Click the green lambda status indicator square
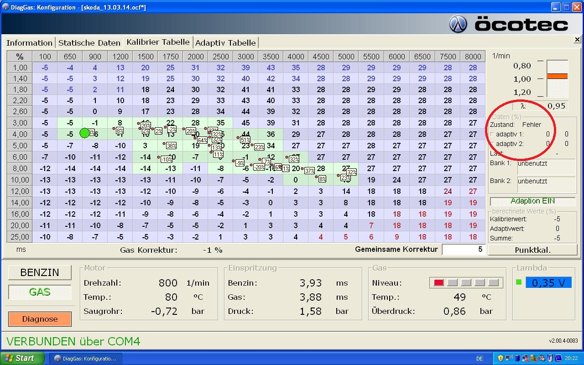The height and width of the screenshot is (365, 584). pos(519,282)
